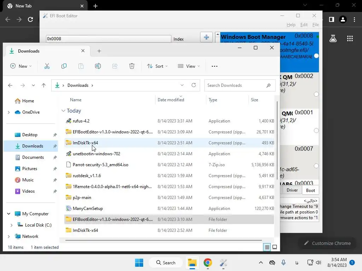Viewport: 362px width, 271px height.
Task: Switch to the Boot tab
Action: [x=310, y=190]
